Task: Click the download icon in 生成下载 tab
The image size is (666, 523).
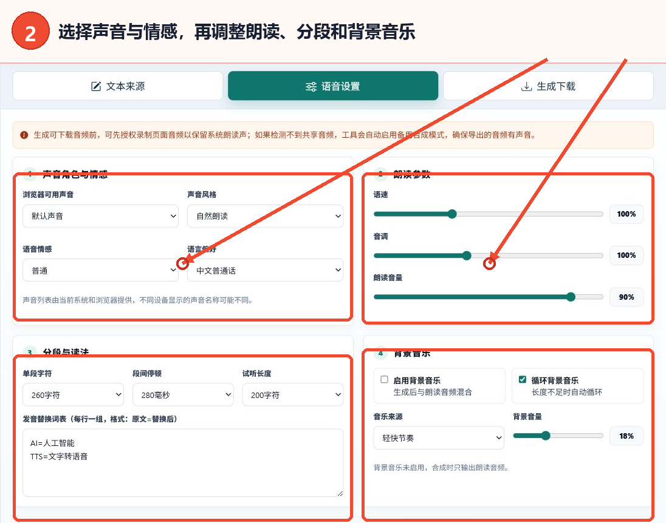Action: point(526,87)
